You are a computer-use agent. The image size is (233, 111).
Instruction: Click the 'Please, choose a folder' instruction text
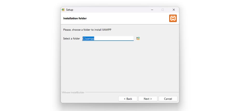click(x=87, y=30)
